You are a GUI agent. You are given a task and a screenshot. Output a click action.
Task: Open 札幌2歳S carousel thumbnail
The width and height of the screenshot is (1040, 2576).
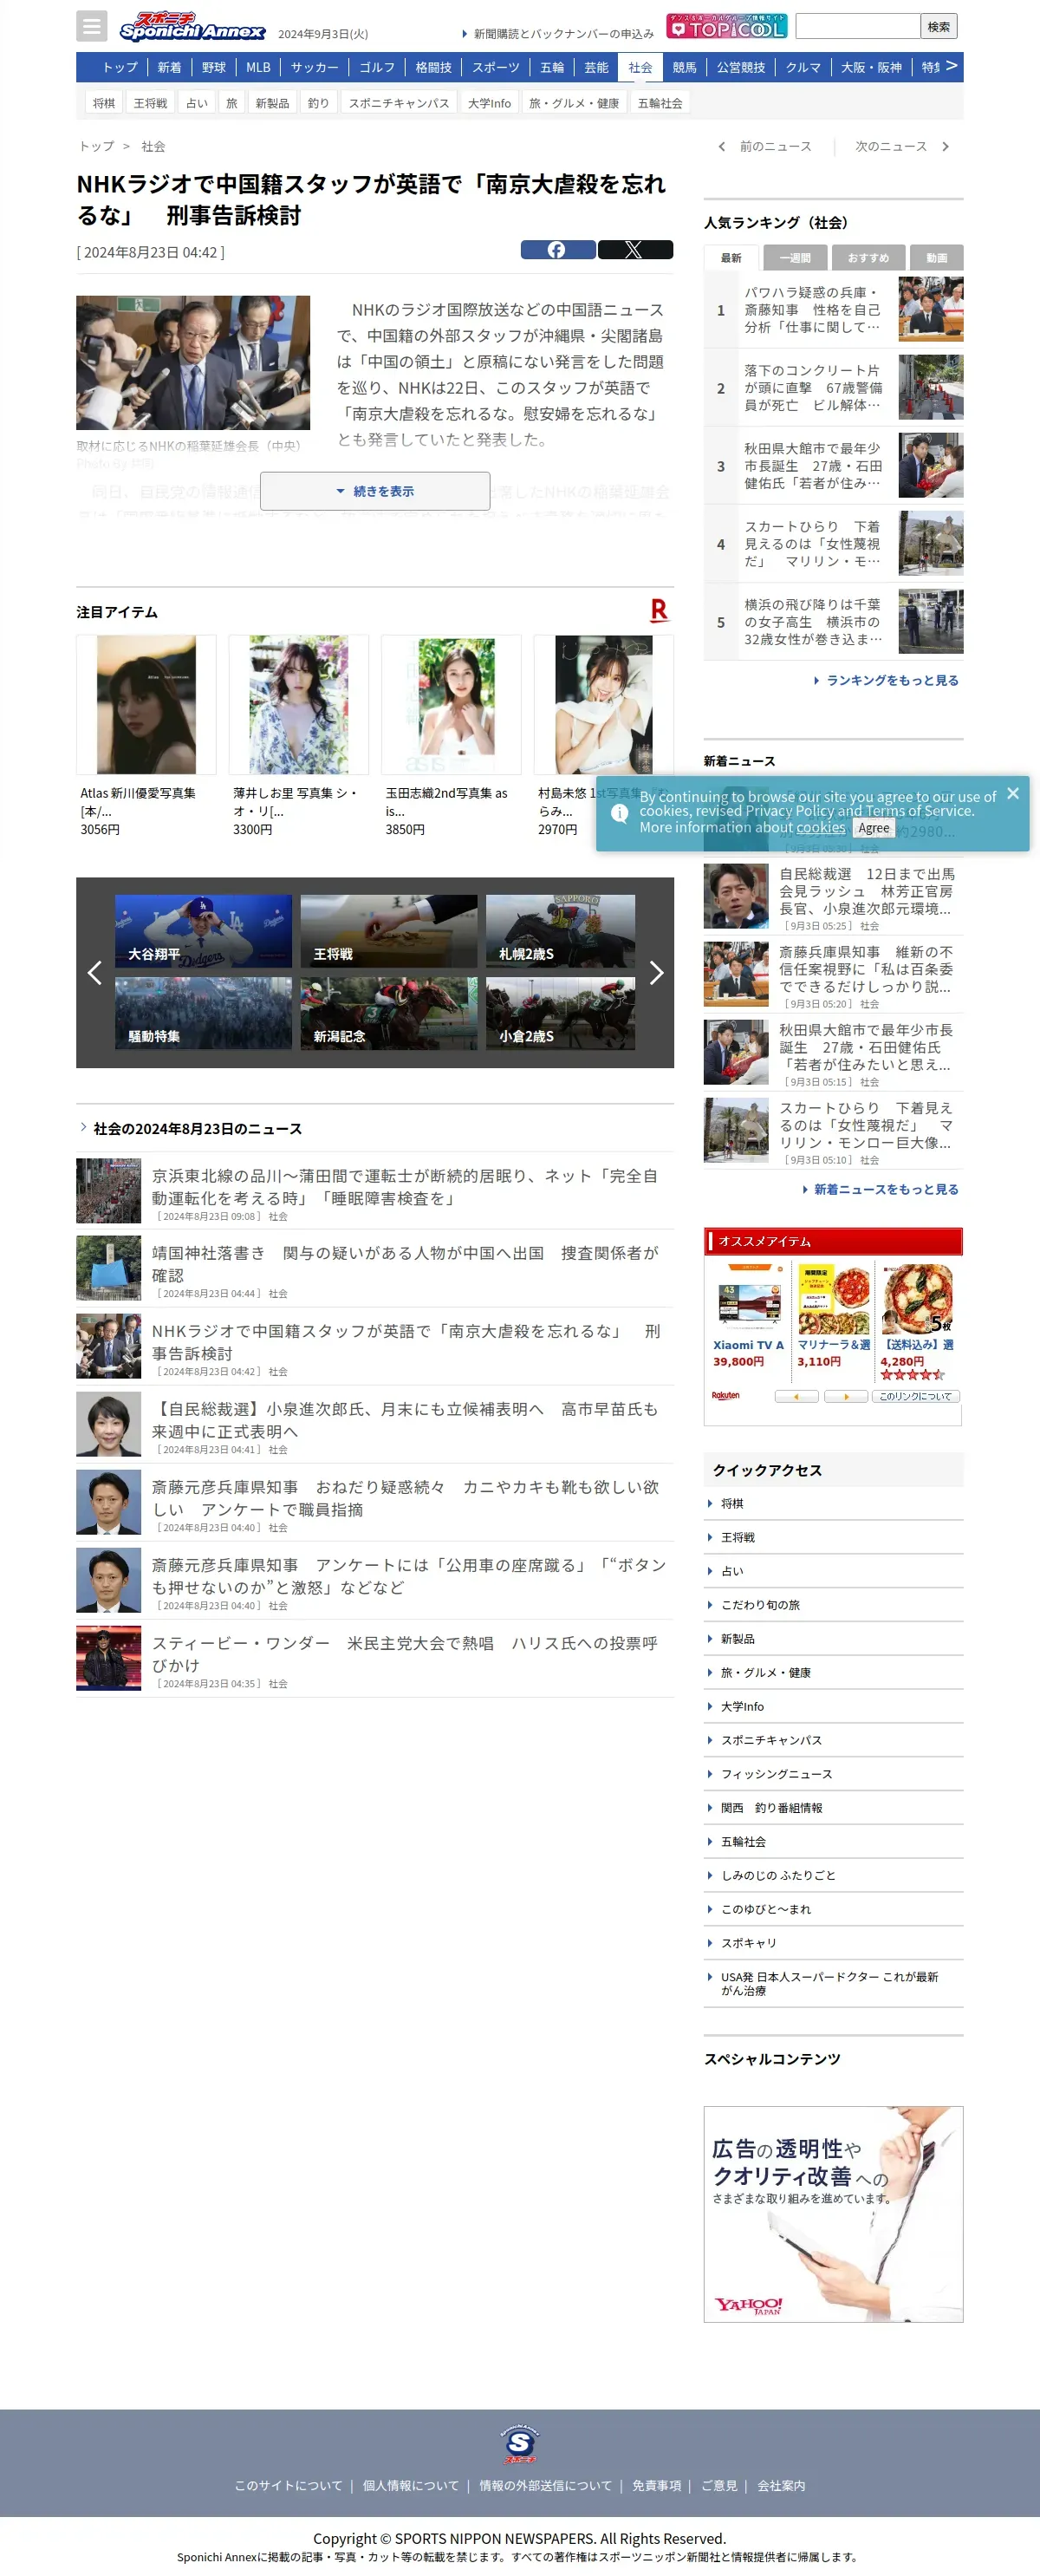pyautogui.click(x=560, y=931)
